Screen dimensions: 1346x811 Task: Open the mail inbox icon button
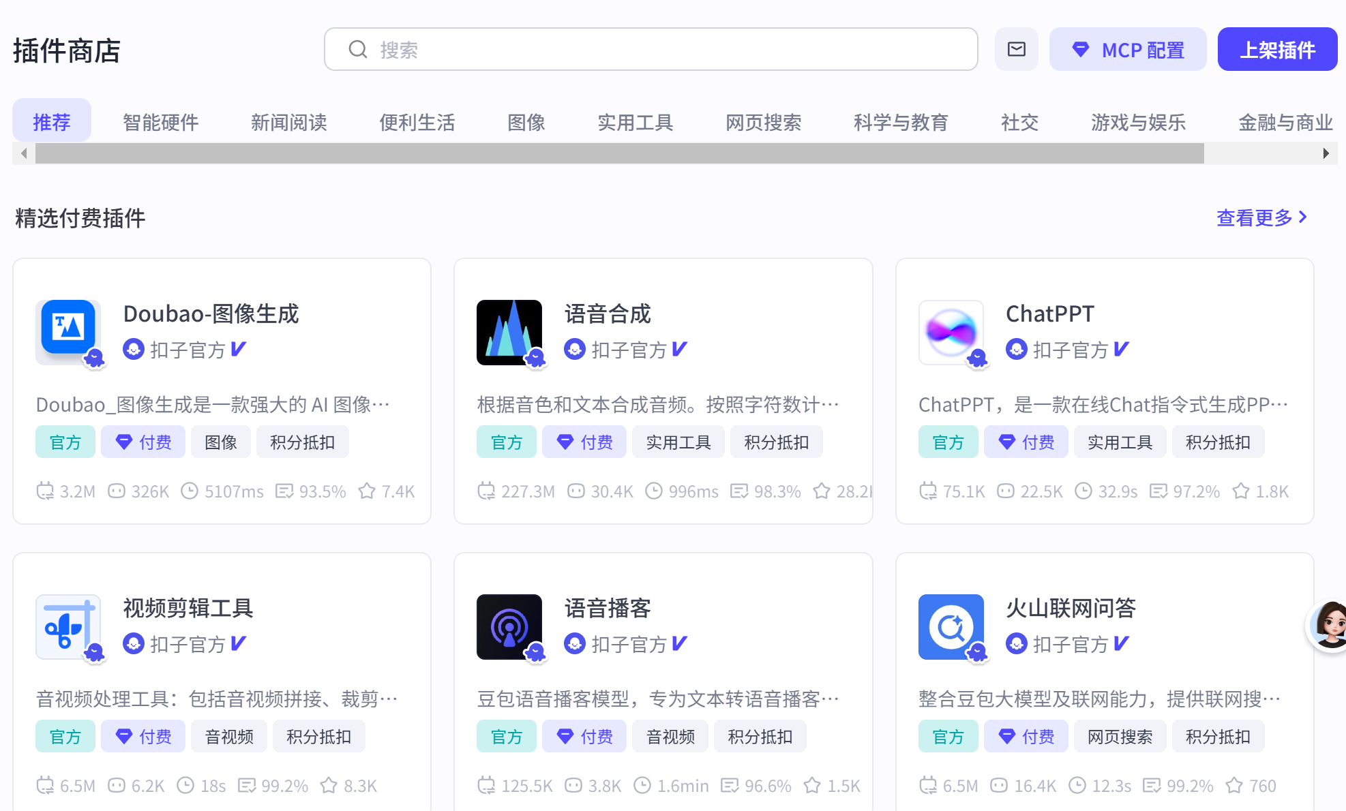coord(1016,49)
